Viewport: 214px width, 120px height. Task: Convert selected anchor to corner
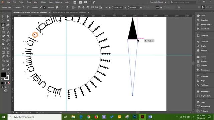coord(24,7)
